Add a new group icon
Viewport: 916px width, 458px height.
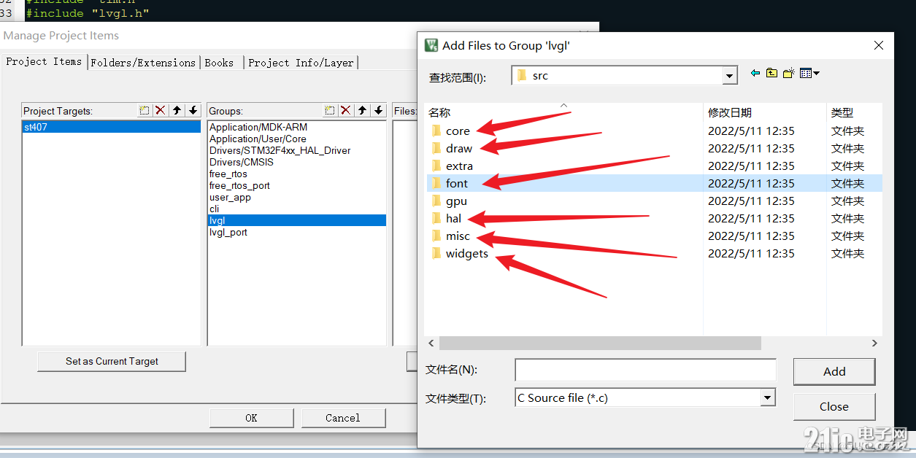(330, 110)
